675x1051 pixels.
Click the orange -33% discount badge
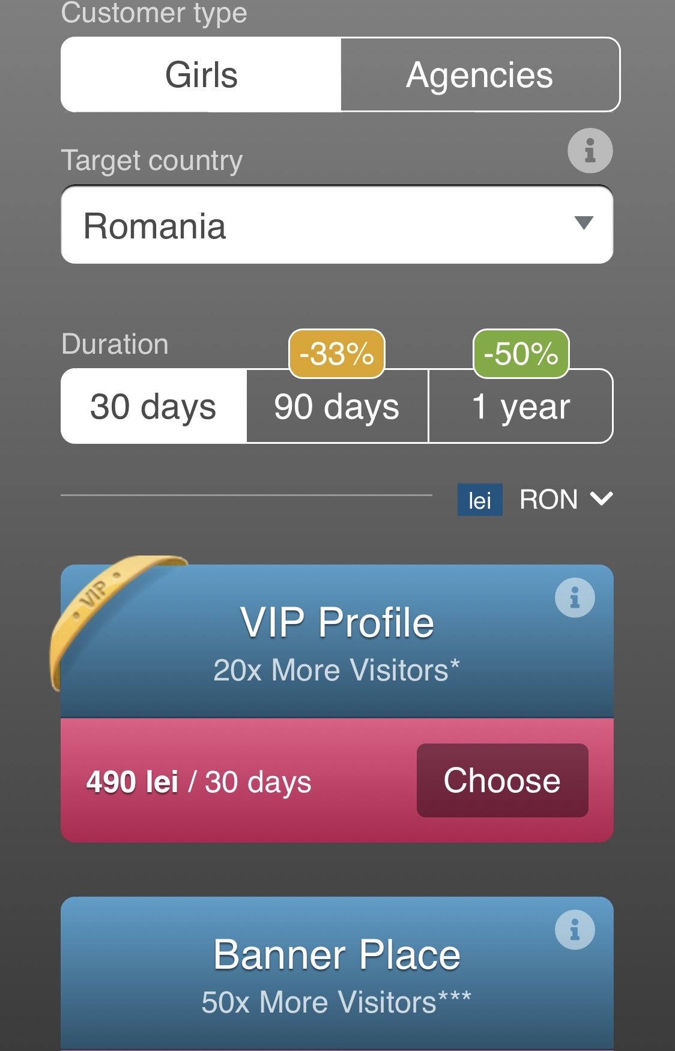pyautogui.click(x=337, y=354)
